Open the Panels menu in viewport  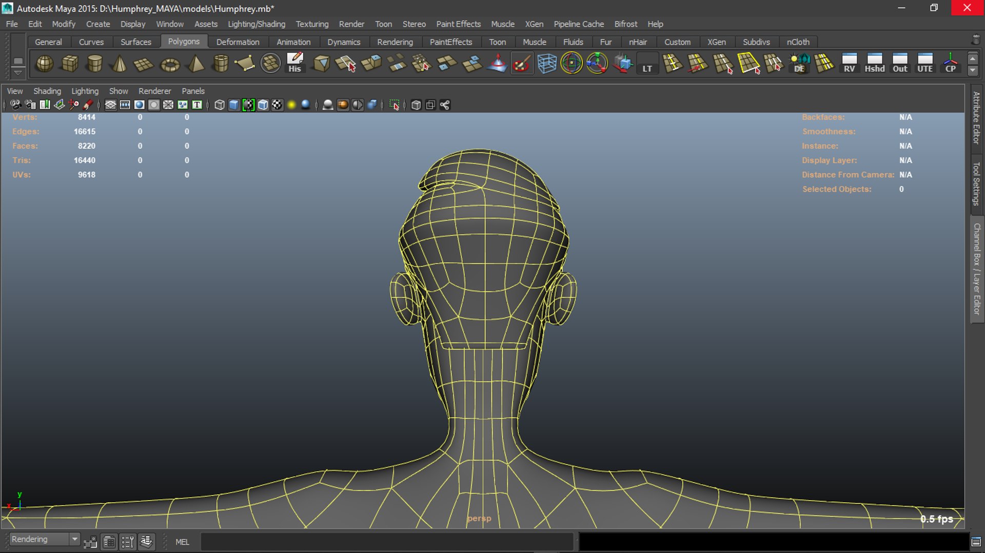[193, 91]
